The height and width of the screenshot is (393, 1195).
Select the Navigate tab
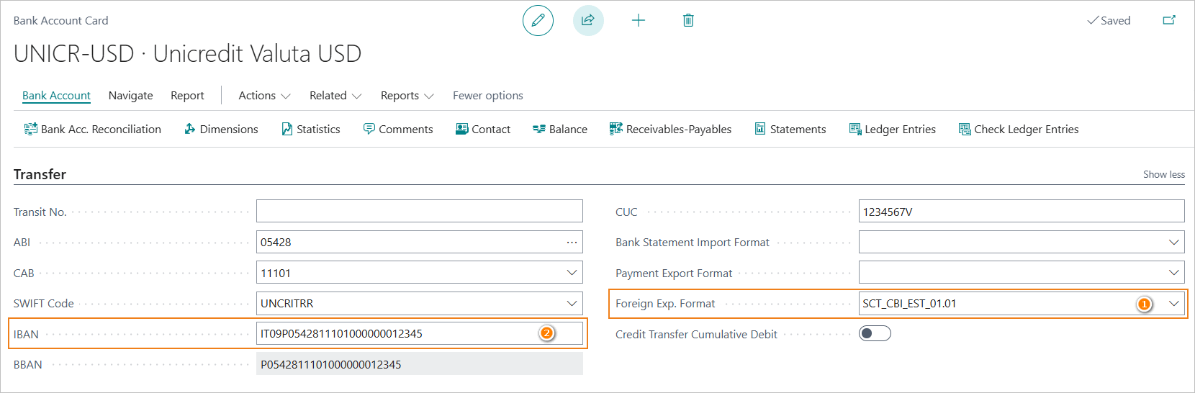pos(130,96)
